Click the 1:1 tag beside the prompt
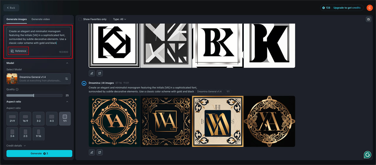The image size is (376, 165). coord(228,92)
